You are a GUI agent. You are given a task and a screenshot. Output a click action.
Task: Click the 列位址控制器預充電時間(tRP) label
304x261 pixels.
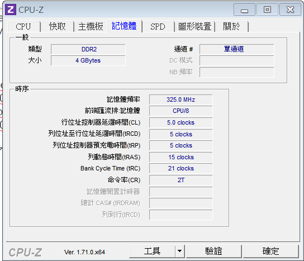point(97,145)
